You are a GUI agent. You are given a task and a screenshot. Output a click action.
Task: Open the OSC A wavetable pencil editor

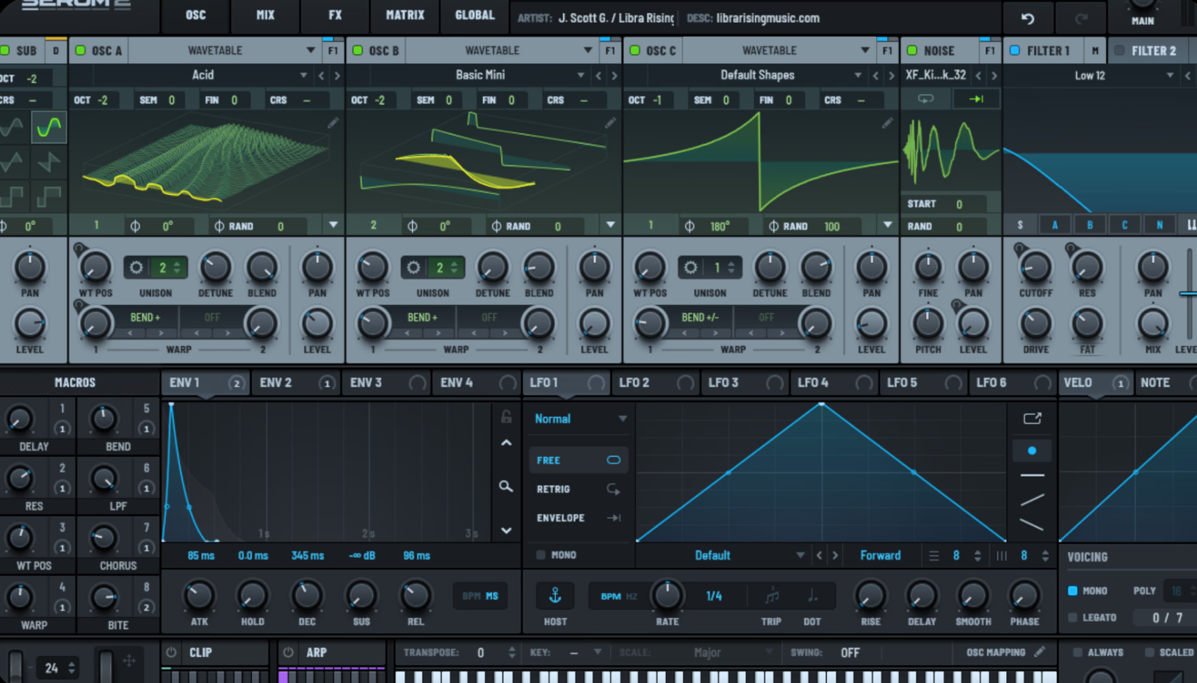[x=333, y=123]
